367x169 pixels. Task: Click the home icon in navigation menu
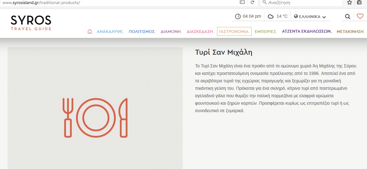90,31
